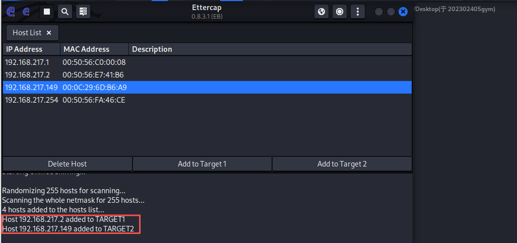Sort hosts by IP Address column

[31, 49]
